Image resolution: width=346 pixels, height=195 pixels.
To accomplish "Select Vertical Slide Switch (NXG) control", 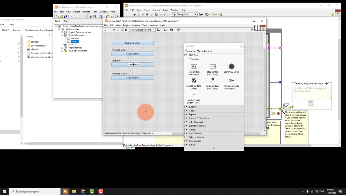I will [x=194, y=98].
